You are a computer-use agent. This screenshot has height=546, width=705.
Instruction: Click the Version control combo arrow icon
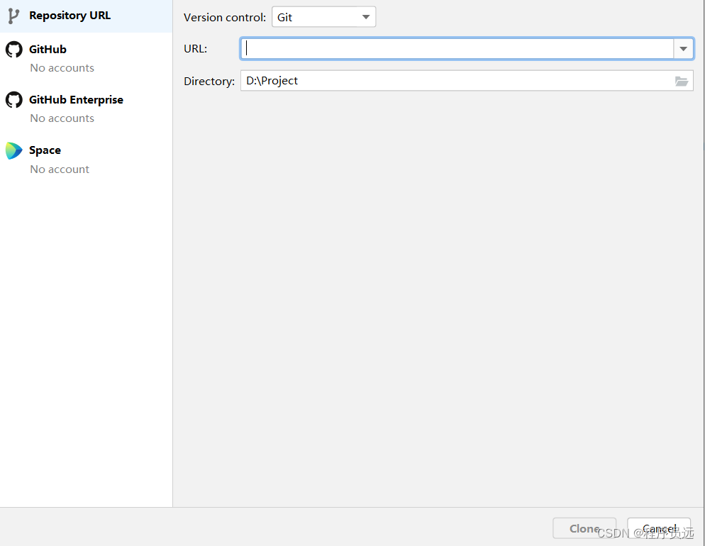coord(367,16)
